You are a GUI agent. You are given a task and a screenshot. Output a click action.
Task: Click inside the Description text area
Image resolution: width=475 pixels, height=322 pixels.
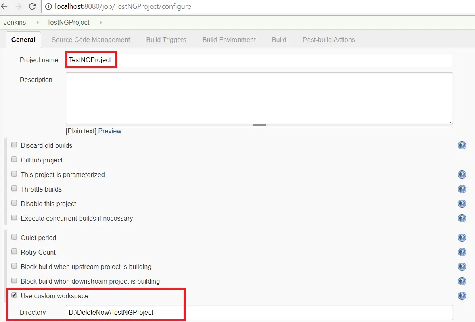(x=259, y=98)
